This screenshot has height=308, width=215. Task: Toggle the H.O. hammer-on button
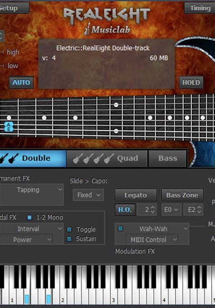(125, 210)
